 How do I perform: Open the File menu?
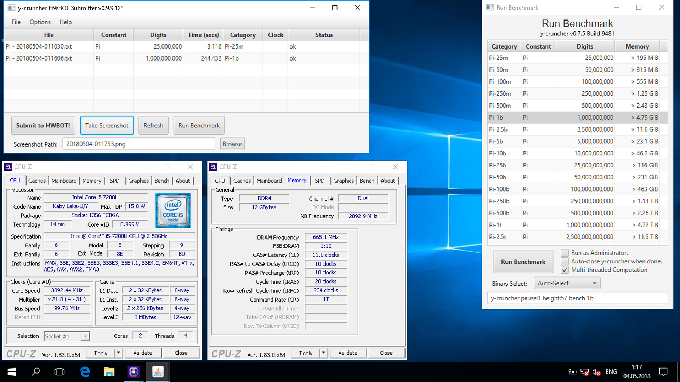click(x=16, y=22)
